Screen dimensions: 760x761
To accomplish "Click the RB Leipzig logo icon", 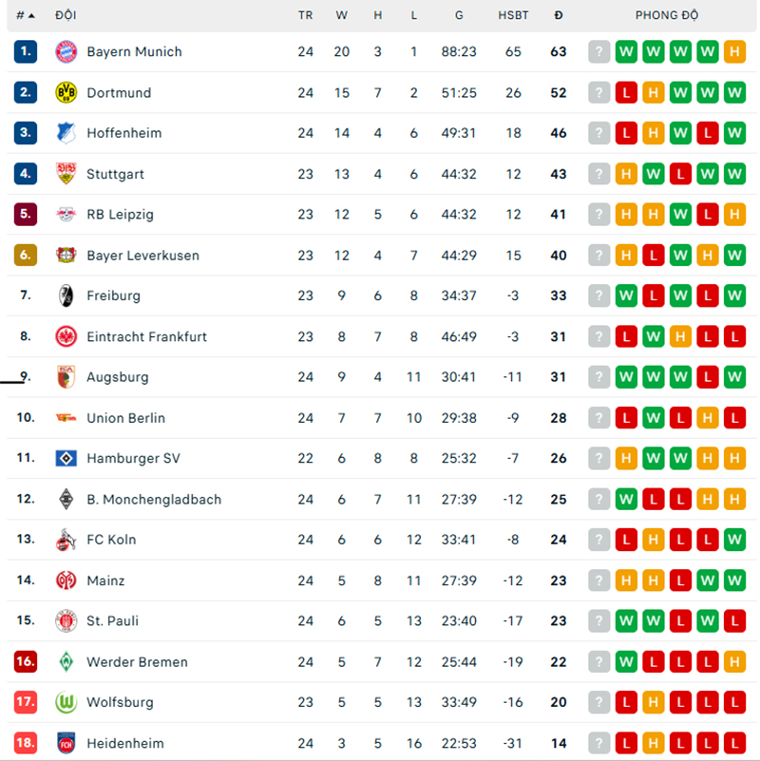I will tap(66, 215).
